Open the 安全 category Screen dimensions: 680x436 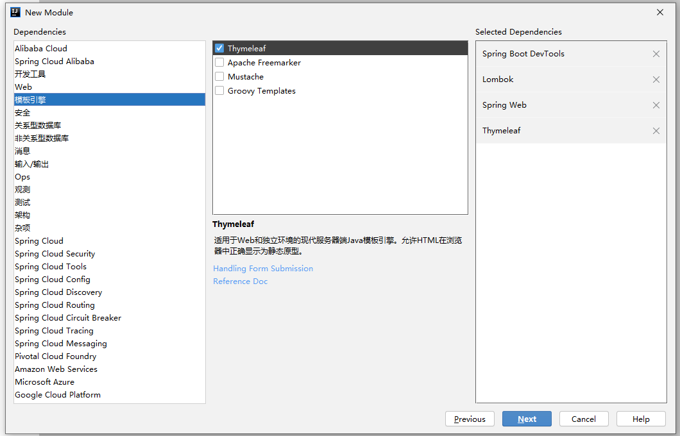[x=110, y=113]
